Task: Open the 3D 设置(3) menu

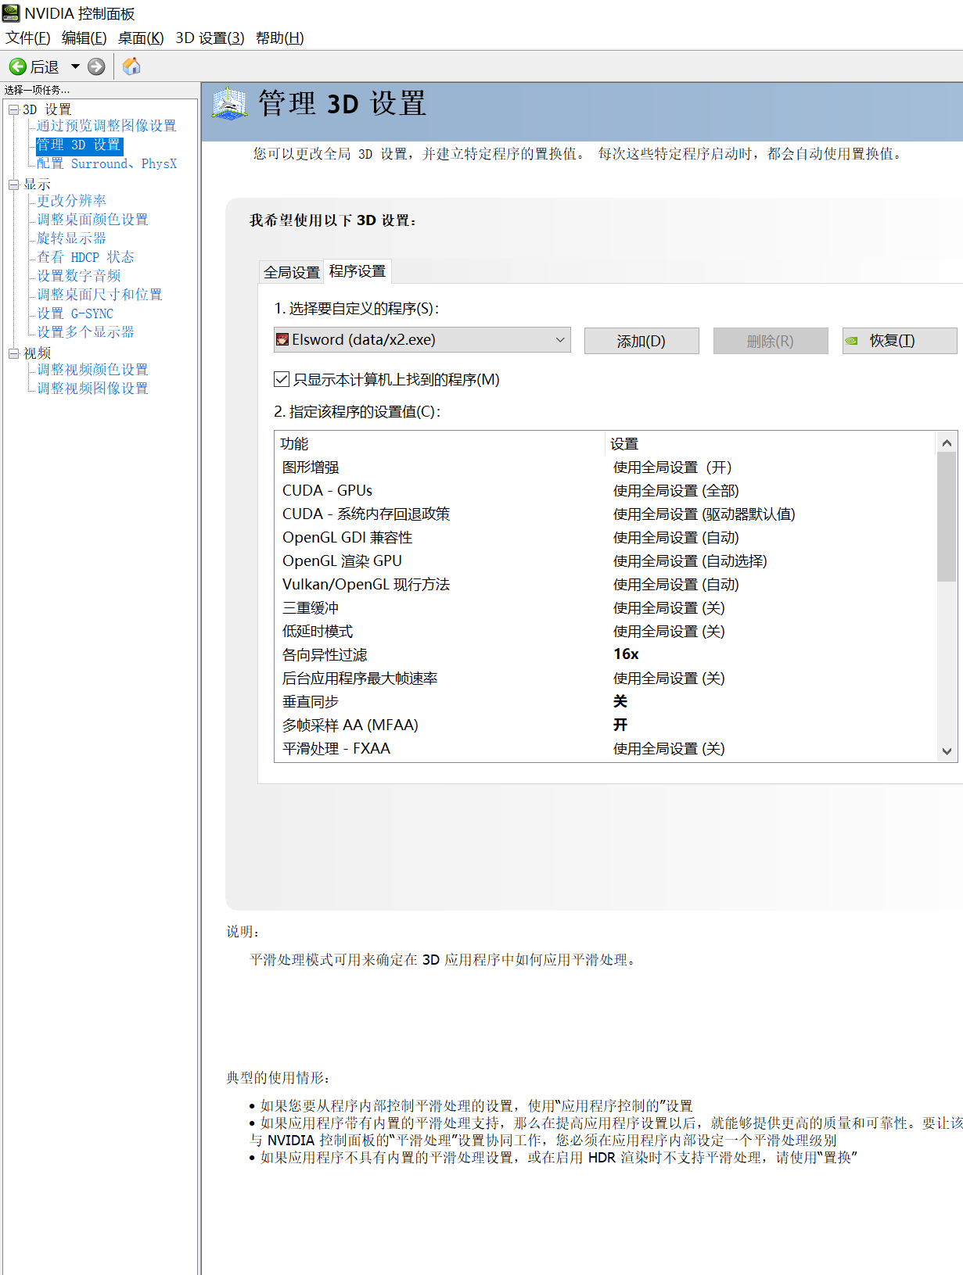Action: tap(210, 38)
